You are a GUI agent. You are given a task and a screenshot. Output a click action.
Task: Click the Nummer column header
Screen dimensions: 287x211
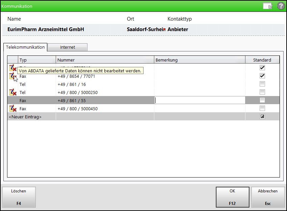pos(105,60)
